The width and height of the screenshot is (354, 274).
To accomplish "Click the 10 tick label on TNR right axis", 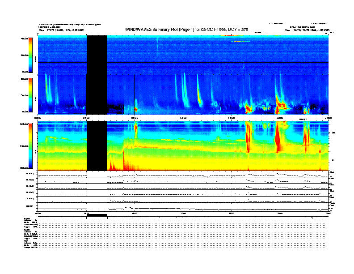I will (332, 160).
